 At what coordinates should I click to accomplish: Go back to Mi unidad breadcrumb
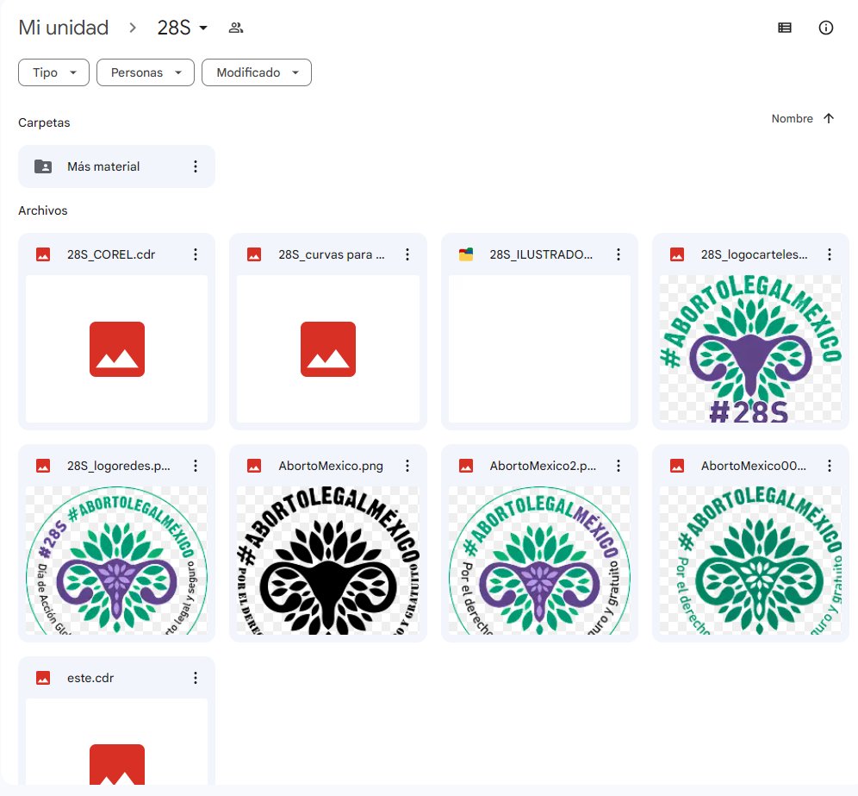point(64,28)
